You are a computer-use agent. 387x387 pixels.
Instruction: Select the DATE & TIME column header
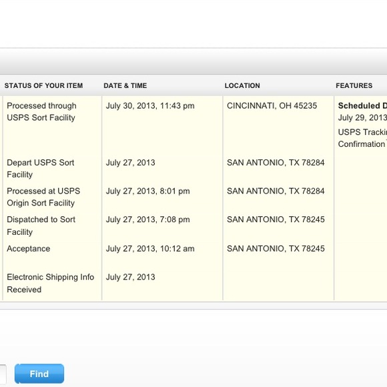[x=125, y=85]
